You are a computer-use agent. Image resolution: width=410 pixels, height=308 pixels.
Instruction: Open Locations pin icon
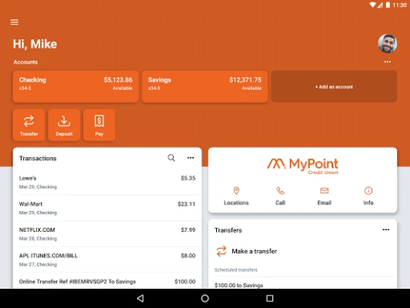click(236, 191)
